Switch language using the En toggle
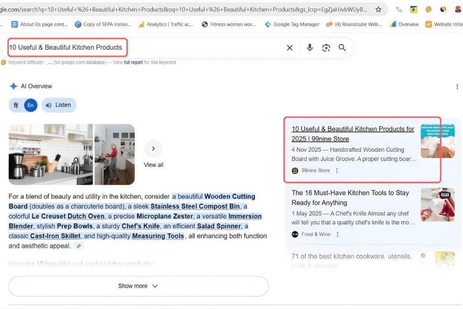Image resolution: width=463 pixels, height=309 pixels. 30,105
